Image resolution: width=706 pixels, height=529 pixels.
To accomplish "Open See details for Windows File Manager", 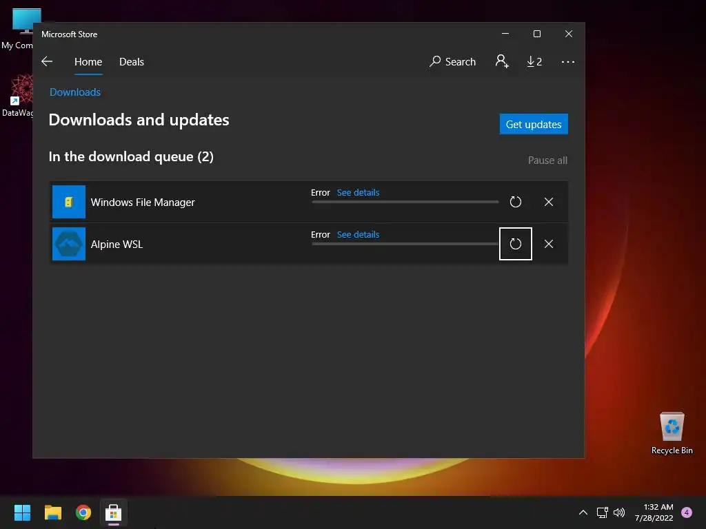I will (x=358, y=193).
